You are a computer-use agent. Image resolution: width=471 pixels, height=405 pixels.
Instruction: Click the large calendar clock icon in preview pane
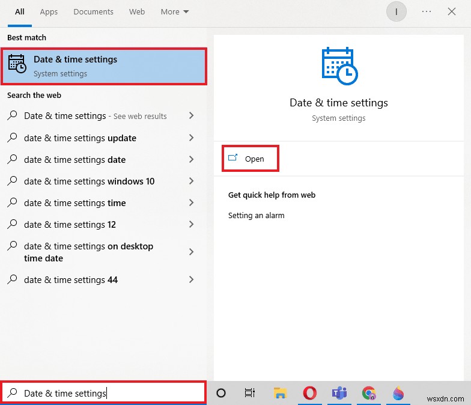tap(339, 66)
